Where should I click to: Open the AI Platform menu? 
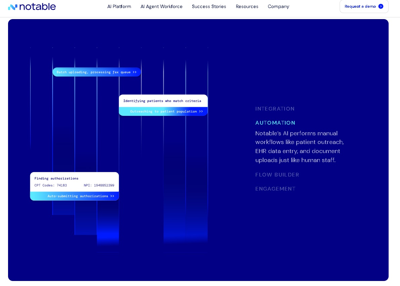(x=119, y=7)
